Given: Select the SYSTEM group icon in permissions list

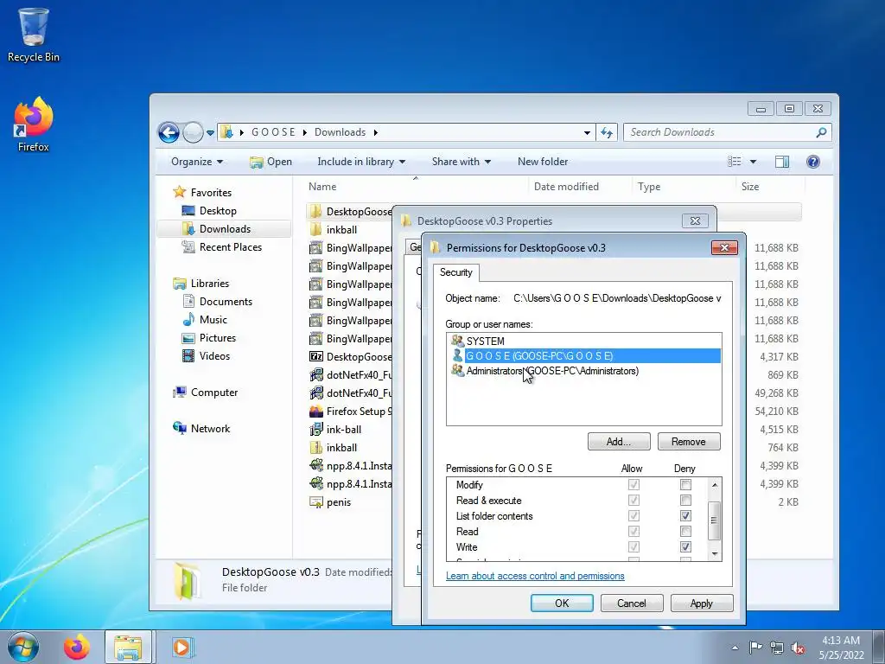Looking at the screenshot, I should [x=457, y=341].
